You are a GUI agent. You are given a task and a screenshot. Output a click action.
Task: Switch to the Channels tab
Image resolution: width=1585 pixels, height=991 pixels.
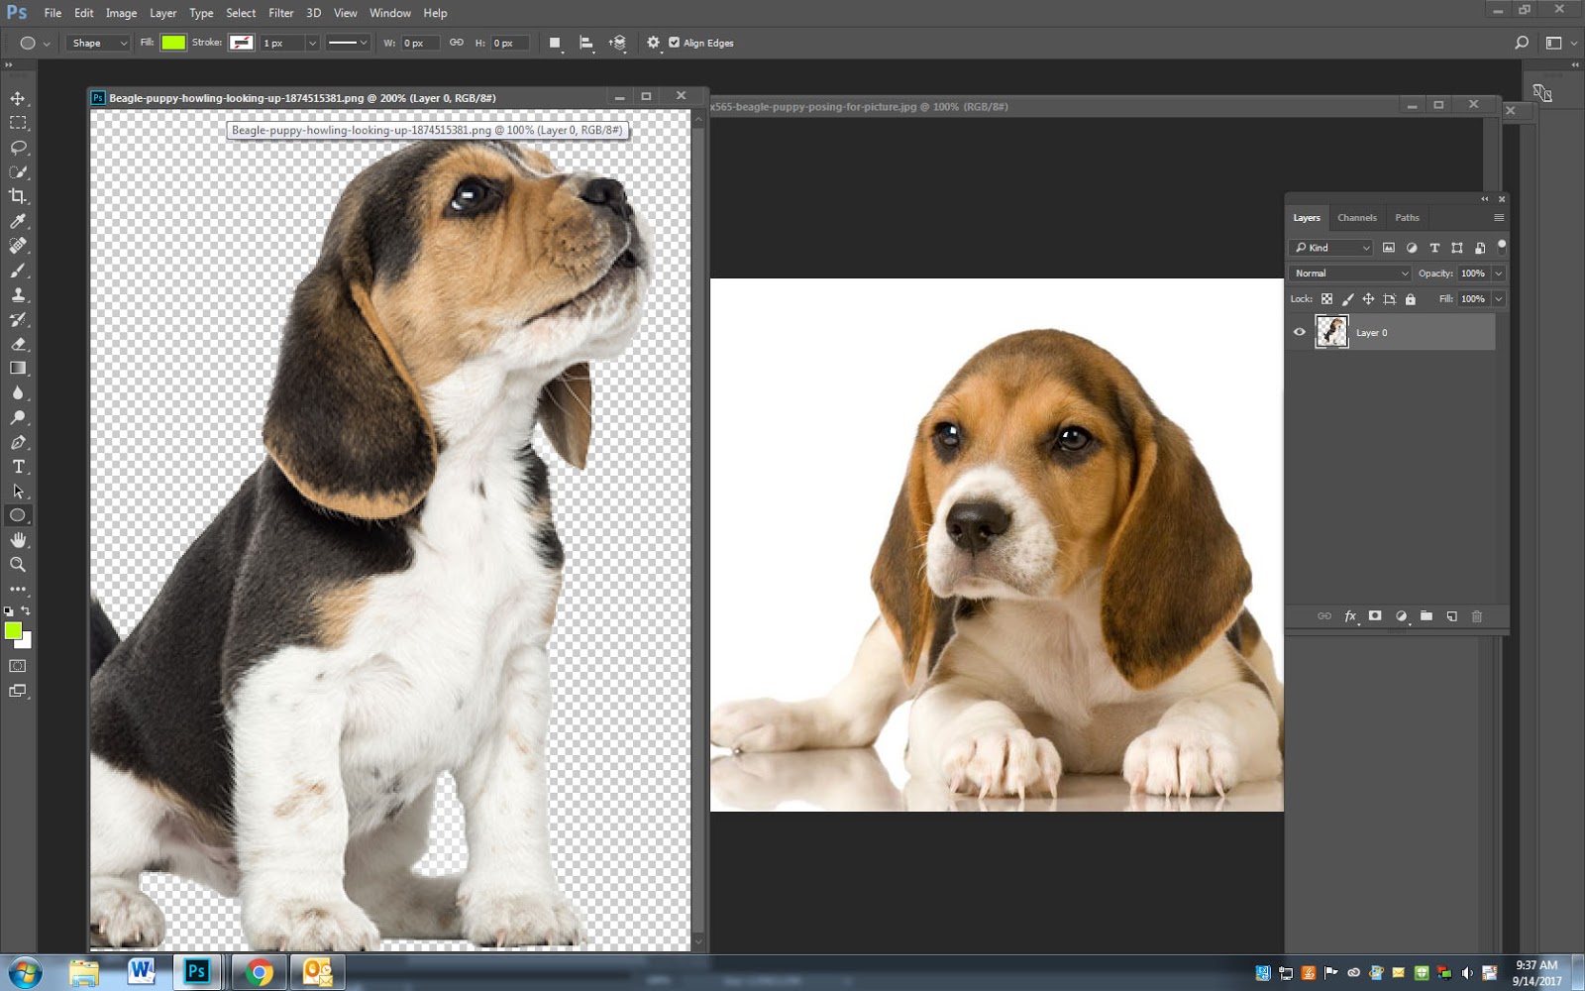(x=1356, y=217)
